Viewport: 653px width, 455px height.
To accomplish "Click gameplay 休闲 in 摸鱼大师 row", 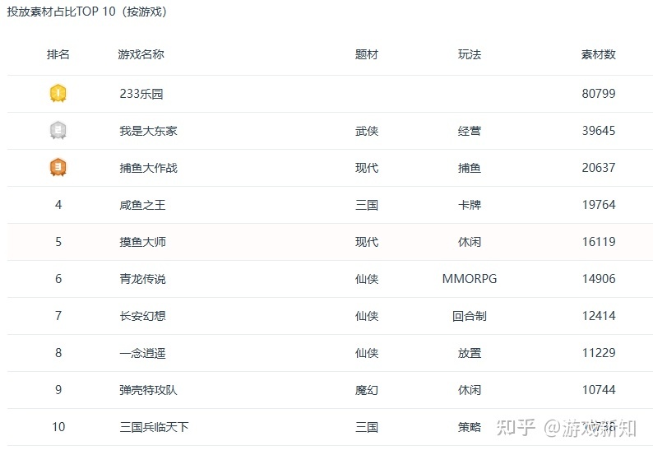I will pyautogui.click(x=470, y=242).
